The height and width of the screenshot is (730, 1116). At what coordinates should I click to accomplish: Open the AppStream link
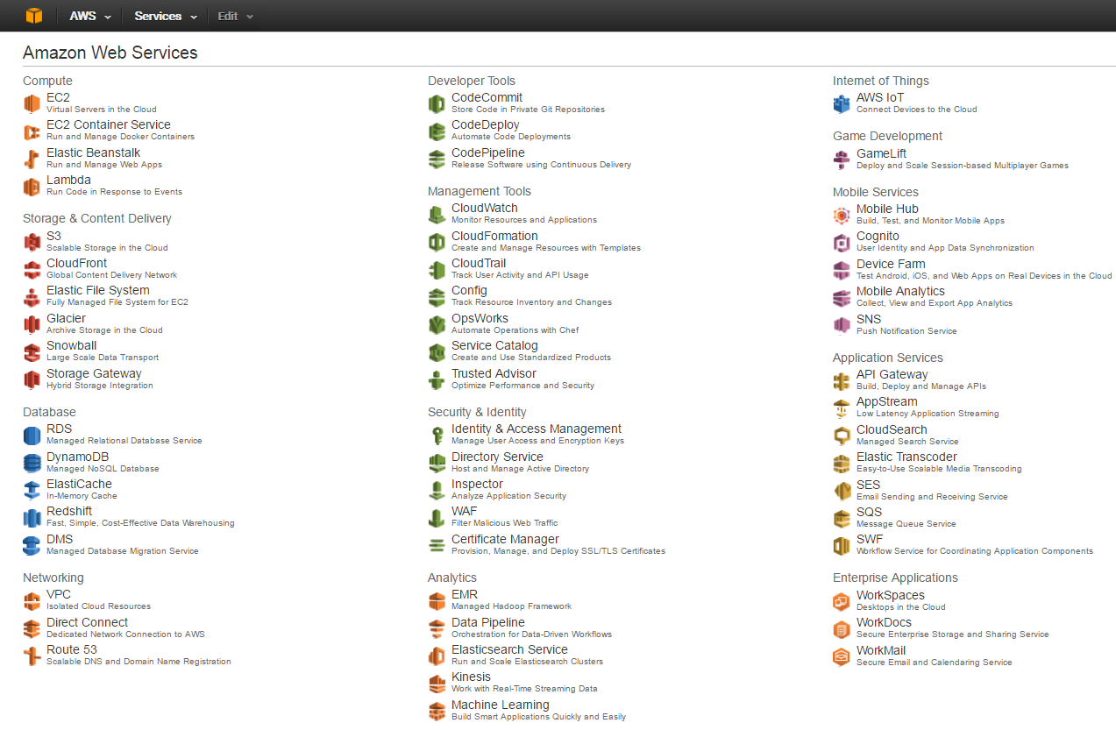tap(886, 401)
